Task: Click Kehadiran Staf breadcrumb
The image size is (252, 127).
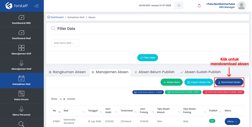Action: [76, 17]
